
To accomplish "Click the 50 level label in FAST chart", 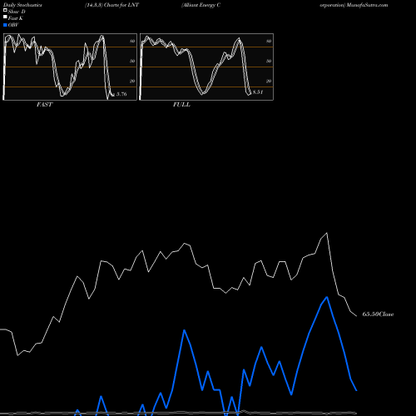I will pos(132,61).
